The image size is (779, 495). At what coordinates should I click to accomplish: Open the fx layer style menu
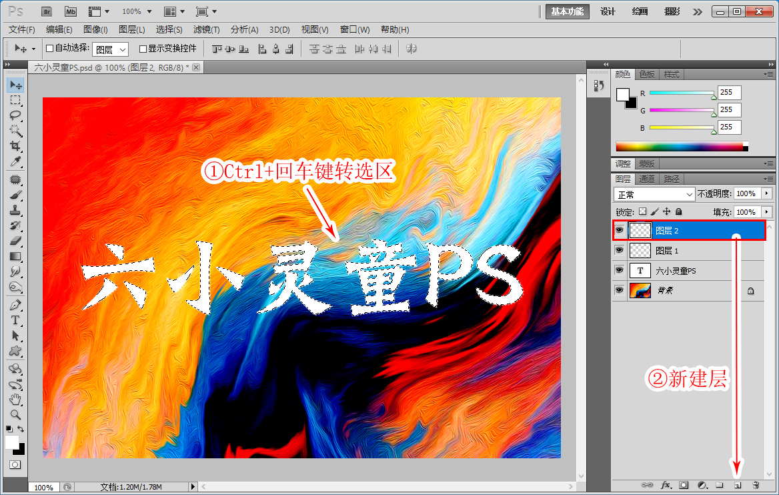(666, 485)
